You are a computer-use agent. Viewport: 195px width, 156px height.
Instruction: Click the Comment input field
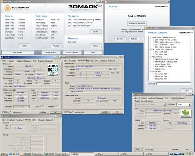174,84
